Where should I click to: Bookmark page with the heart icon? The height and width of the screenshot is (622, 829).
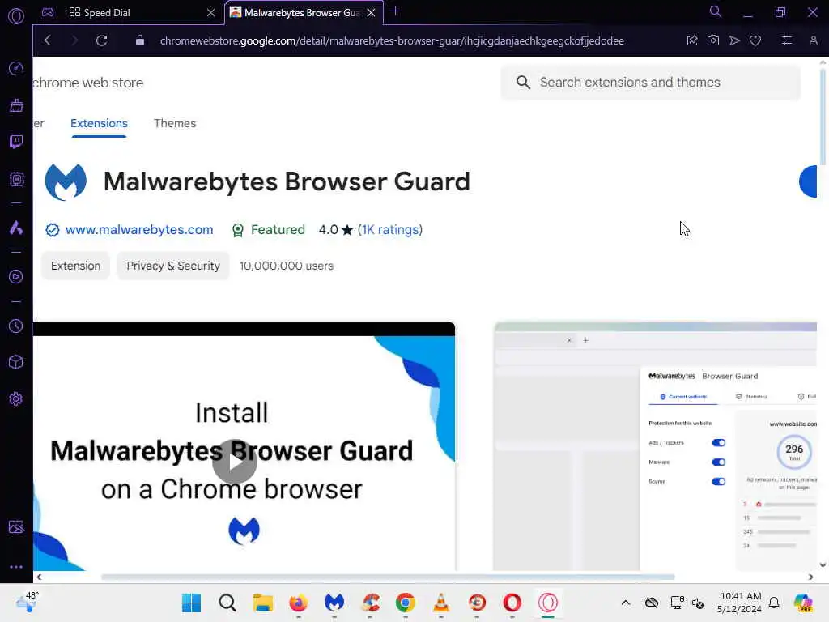[755, 40]
